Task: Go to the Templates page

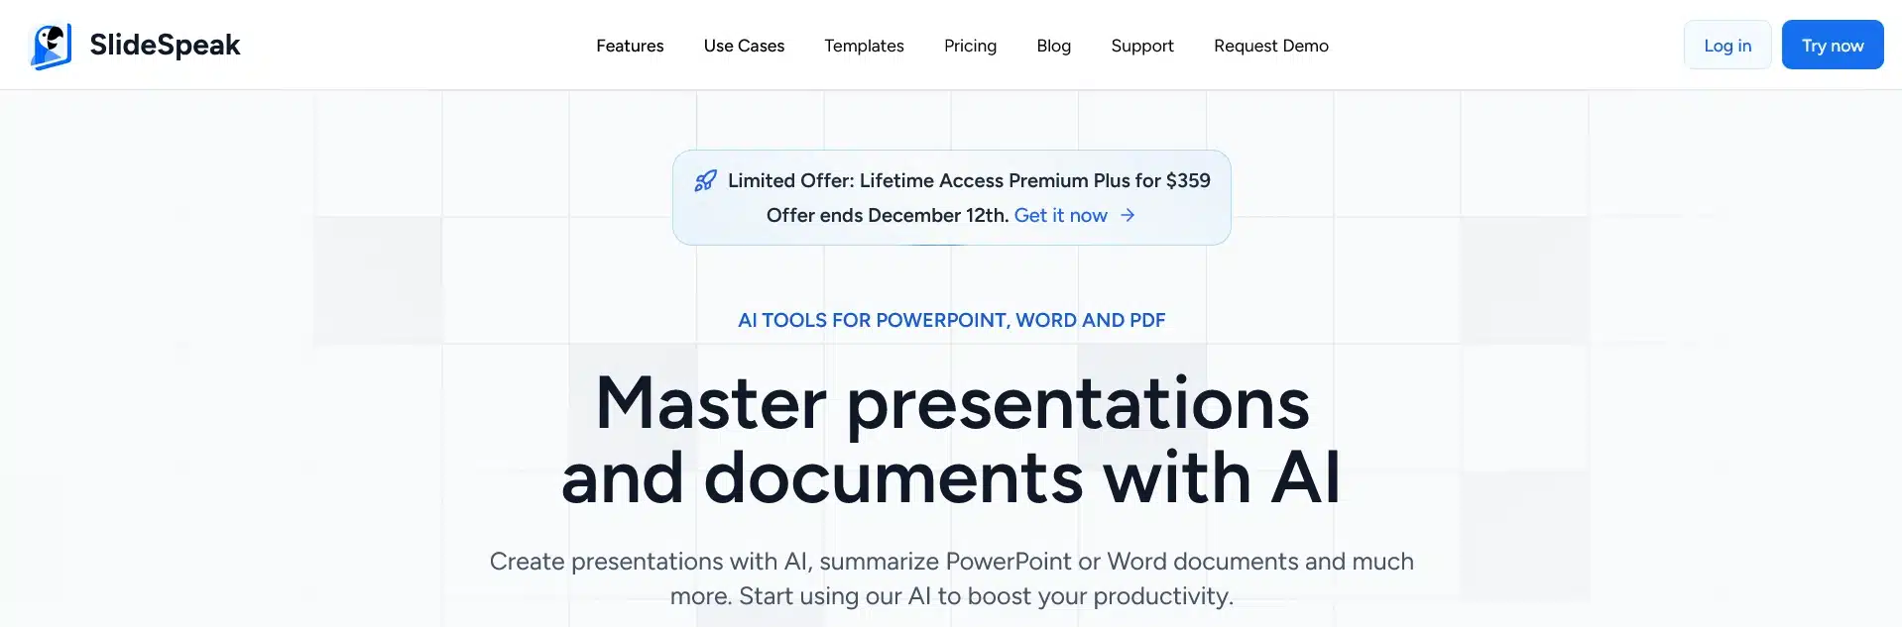Action: tap(864, 46)
